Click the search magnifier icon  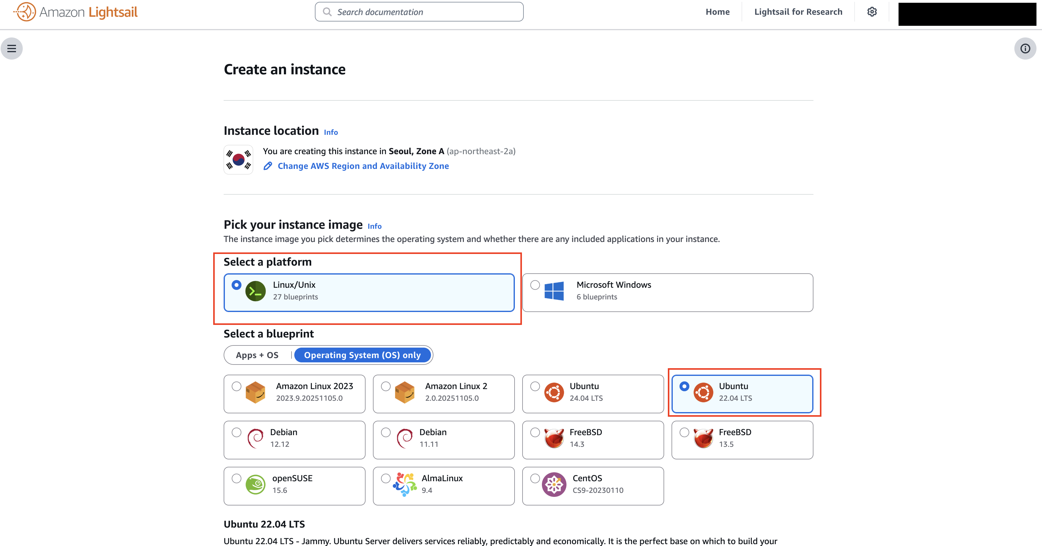[327, 12]
